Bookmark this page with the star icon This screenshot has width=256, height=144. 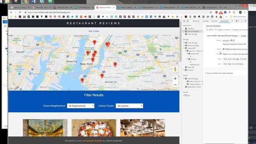211,12
